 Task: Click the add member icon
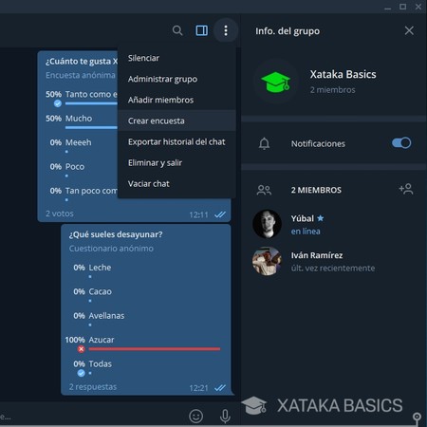pos(406,189)
